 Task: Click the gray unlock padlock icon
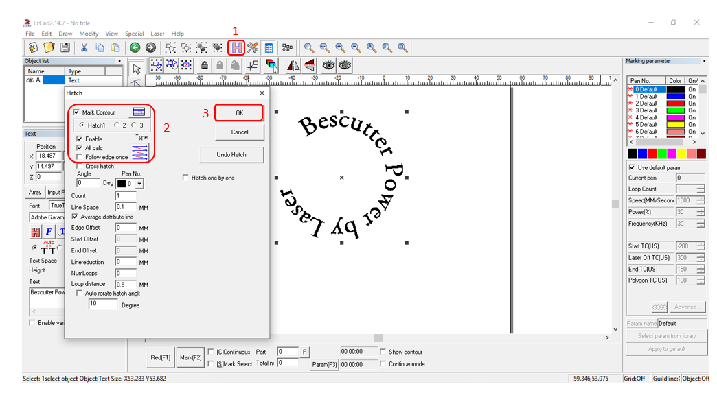coord(220,66)
